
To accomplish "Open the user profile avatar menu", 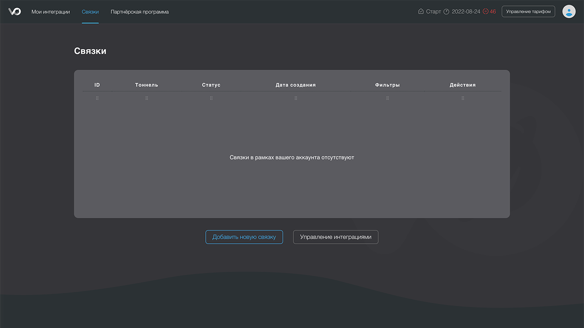I will [568, 11].
